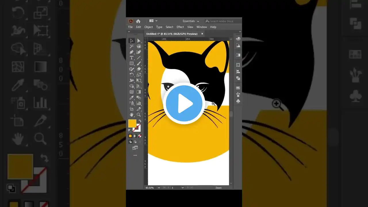
Task: Pick the Paintbrush tool
Action: click(139, 64)
